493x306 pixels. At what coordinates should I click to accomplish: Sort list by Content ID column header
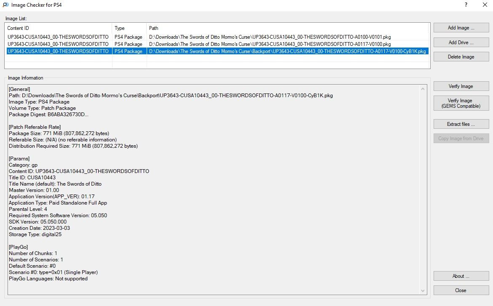[59, 28]
